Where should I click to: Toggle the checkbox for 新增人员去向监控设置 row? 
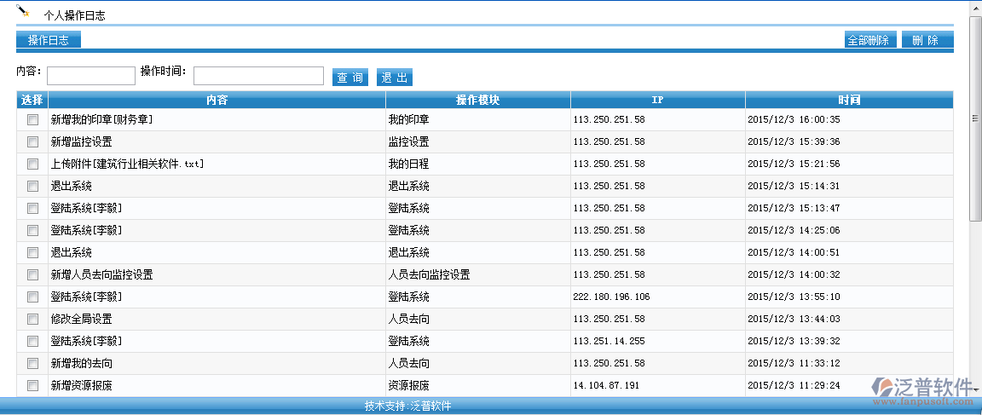coord(32,275)
